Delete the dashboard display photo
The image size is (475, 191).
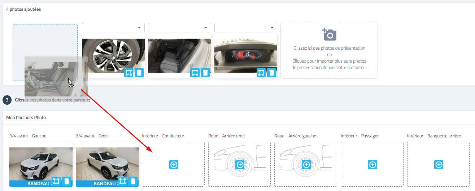[x=272, y=73]
